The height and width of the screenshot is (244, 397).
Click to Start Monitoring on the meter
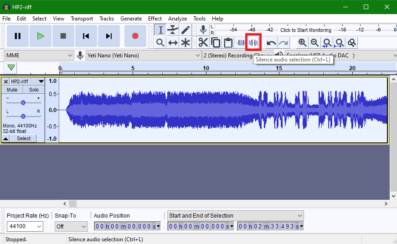coord(305,30)
